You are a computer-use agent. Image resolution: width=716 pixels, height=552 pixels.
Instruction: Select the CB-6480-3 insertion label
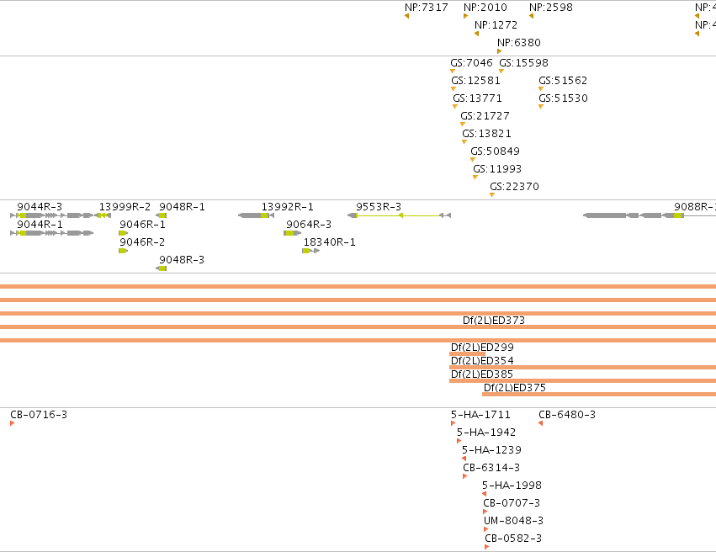[567, 415]
